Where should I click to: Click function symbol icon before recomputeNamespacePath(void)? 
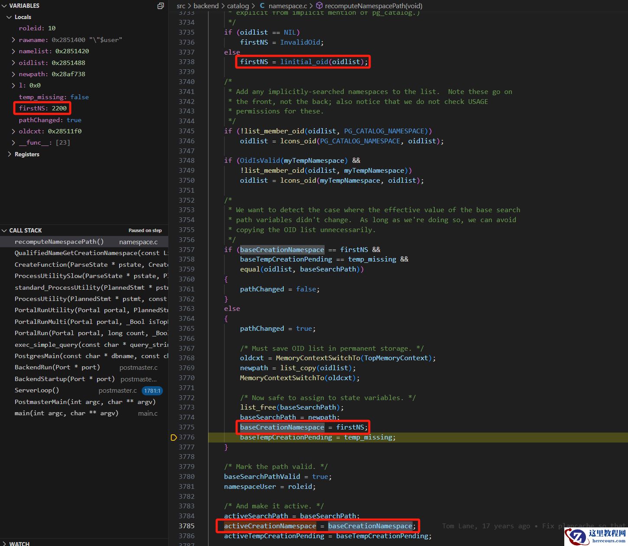coord(319,6)
